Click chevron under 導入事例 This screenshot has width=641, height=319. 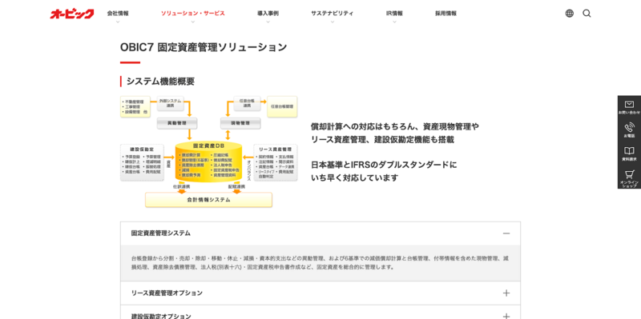point(268,22)
